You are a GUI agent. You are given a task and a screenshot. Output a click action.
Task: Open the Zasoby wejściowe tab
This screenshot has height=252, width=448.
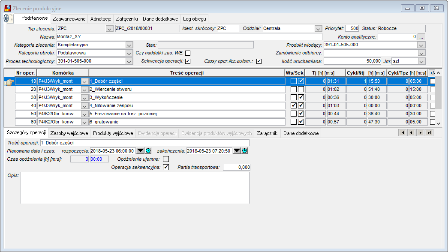point(69,133)
